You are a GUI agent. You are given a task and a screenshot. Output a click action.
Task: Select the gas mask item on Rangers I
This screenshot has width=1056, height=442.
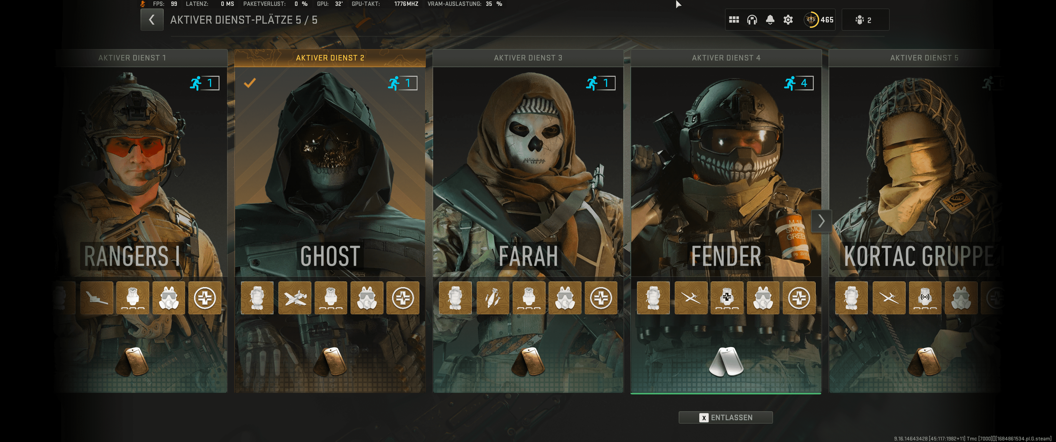click(x=169, y=298)
